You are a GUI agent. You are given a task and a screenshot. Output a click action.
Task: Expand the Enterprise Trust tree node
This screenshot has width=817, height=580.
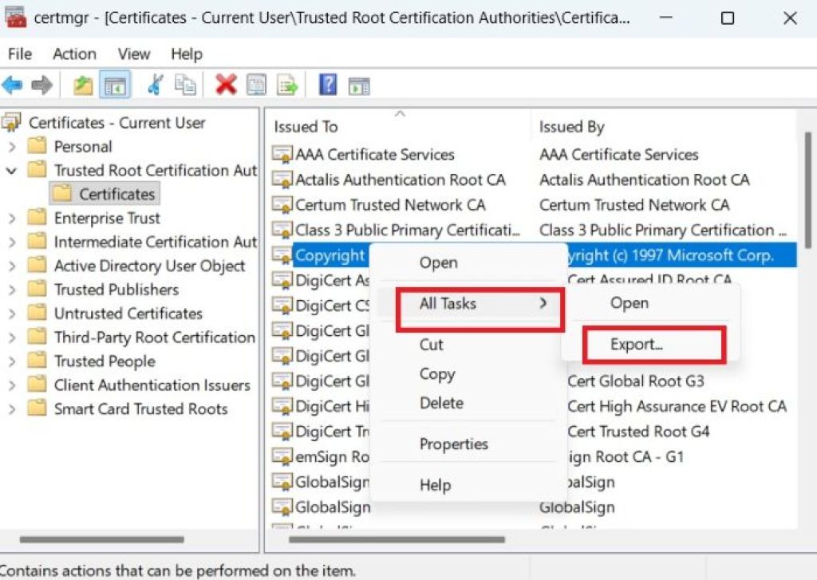[x=12, y=219]
